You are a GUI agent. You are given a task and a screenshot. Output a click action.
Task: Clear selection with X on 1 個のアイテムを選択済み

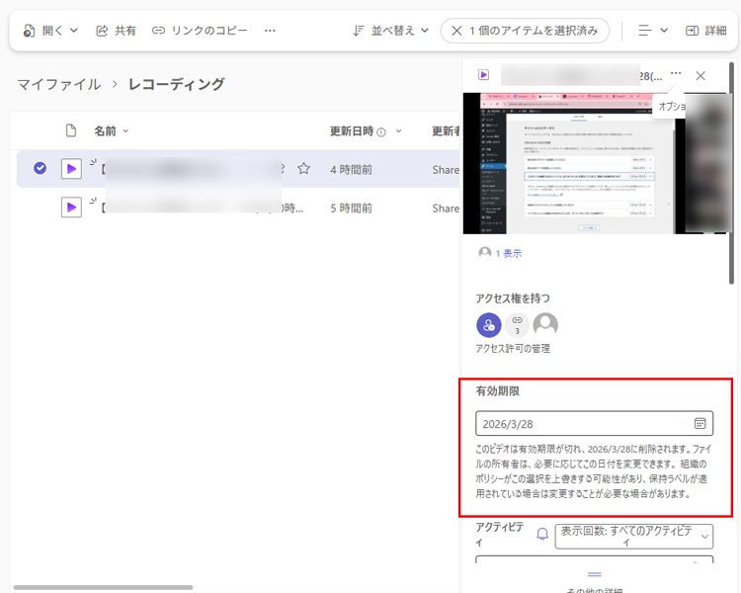(x=456, y=31)
